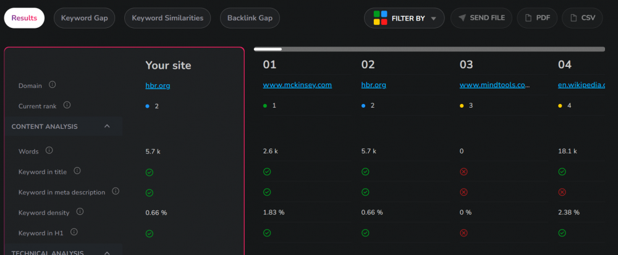
Task: Open the www.mindtools.co... domain link
Action: pos(494,85)
